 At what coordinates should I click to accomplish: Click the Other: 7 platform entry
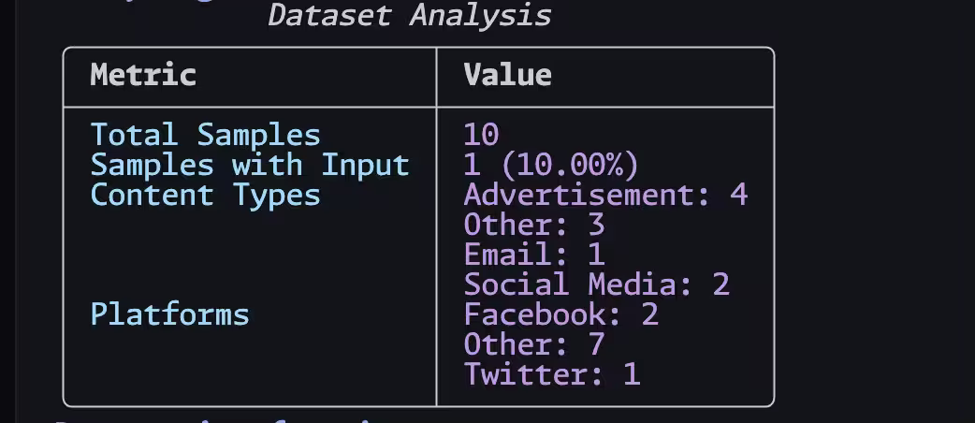pyautogui.click(x=534, y=343)
